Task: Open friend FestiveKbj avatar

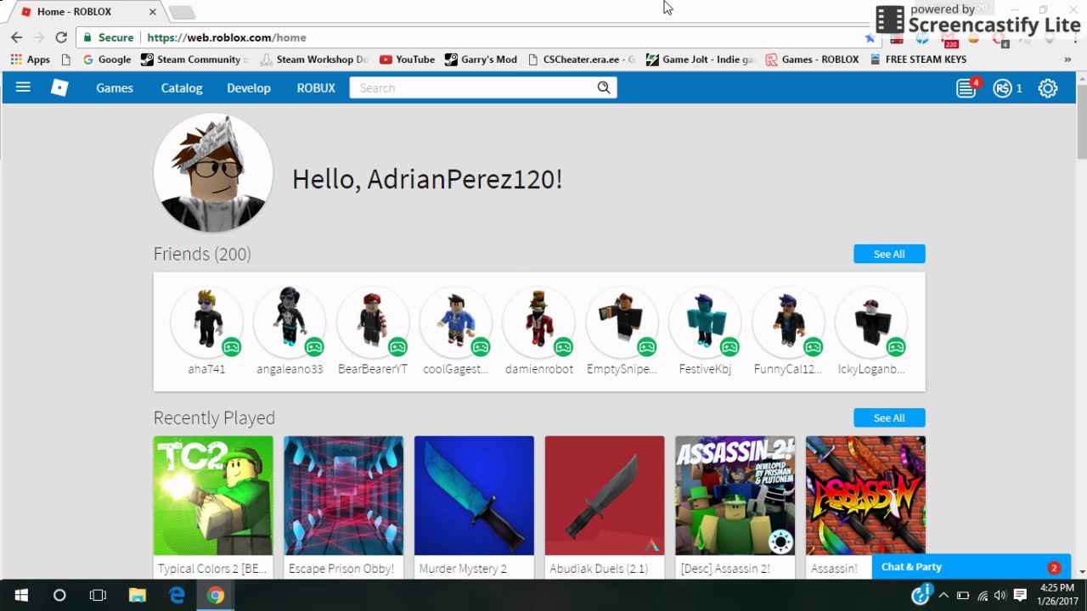Action: click(x=705, y=321)
